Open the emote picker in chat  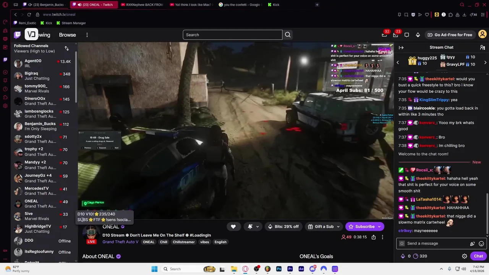481,244
